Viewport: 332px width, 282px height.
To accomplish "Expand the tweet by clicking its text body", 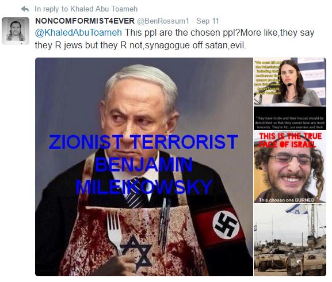I will tap(174, 39).
